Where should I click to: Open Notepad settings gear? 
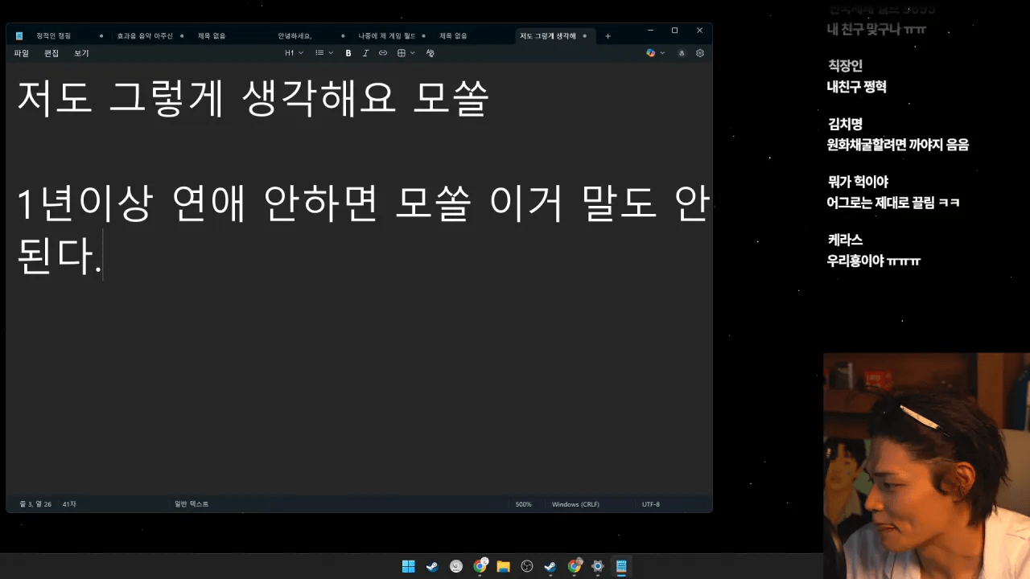[x=699, y=53]
